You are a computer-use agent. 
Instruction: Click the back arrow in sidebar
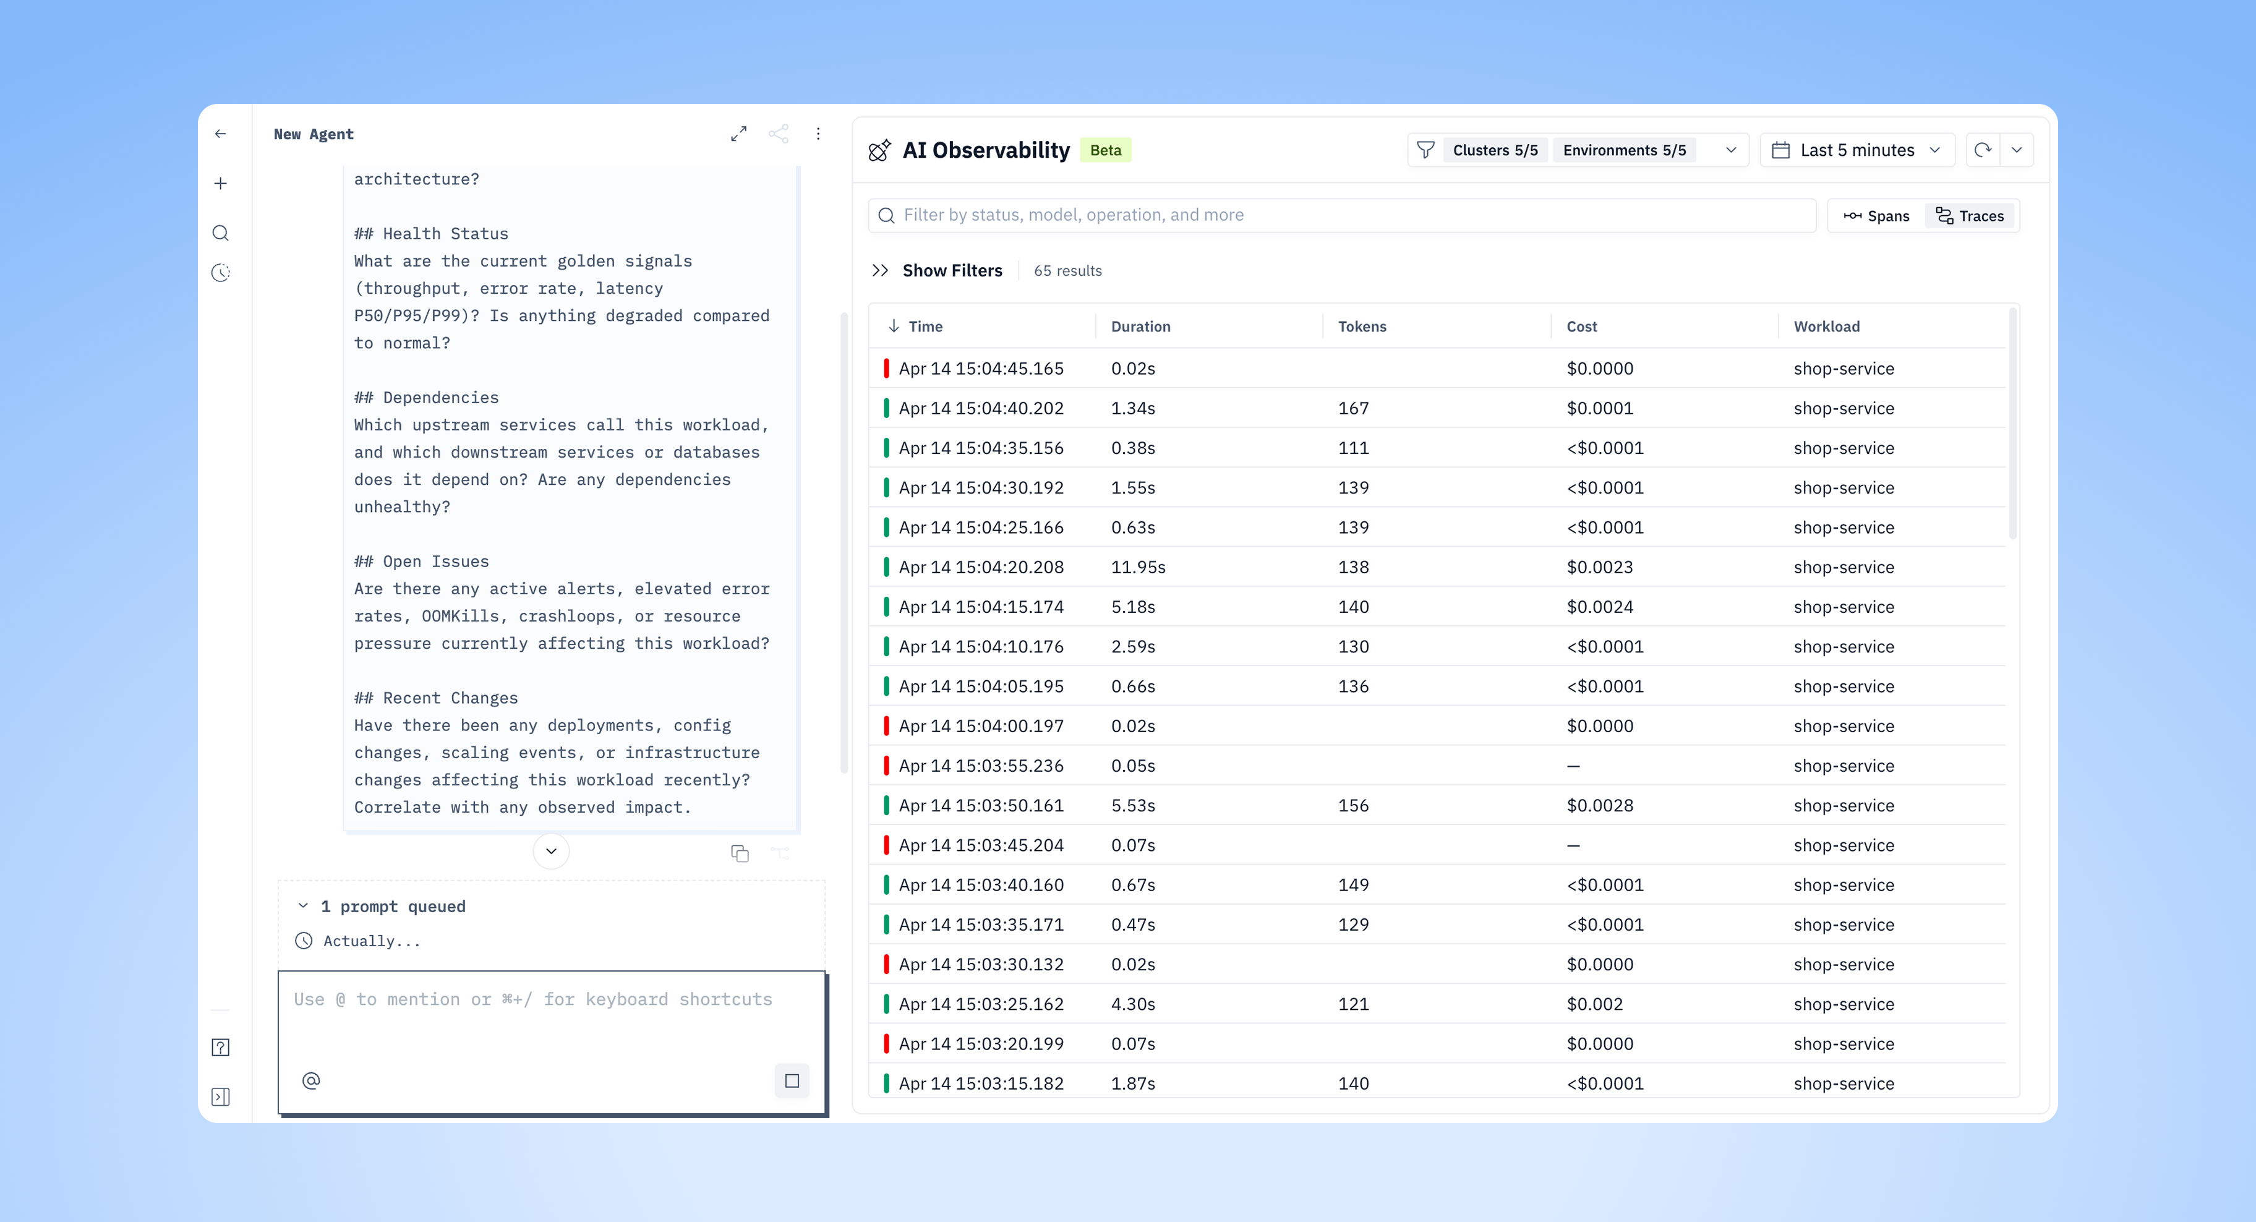click(x=221, y=134)
